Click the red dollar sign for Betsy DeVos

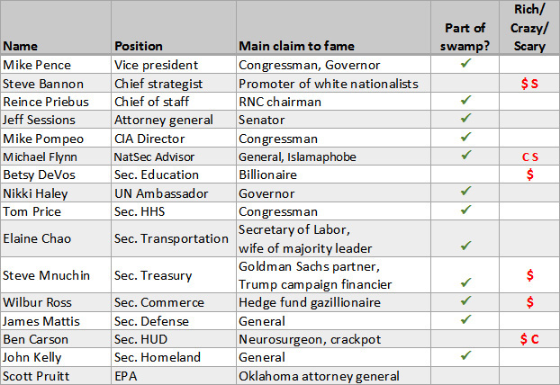529,175
